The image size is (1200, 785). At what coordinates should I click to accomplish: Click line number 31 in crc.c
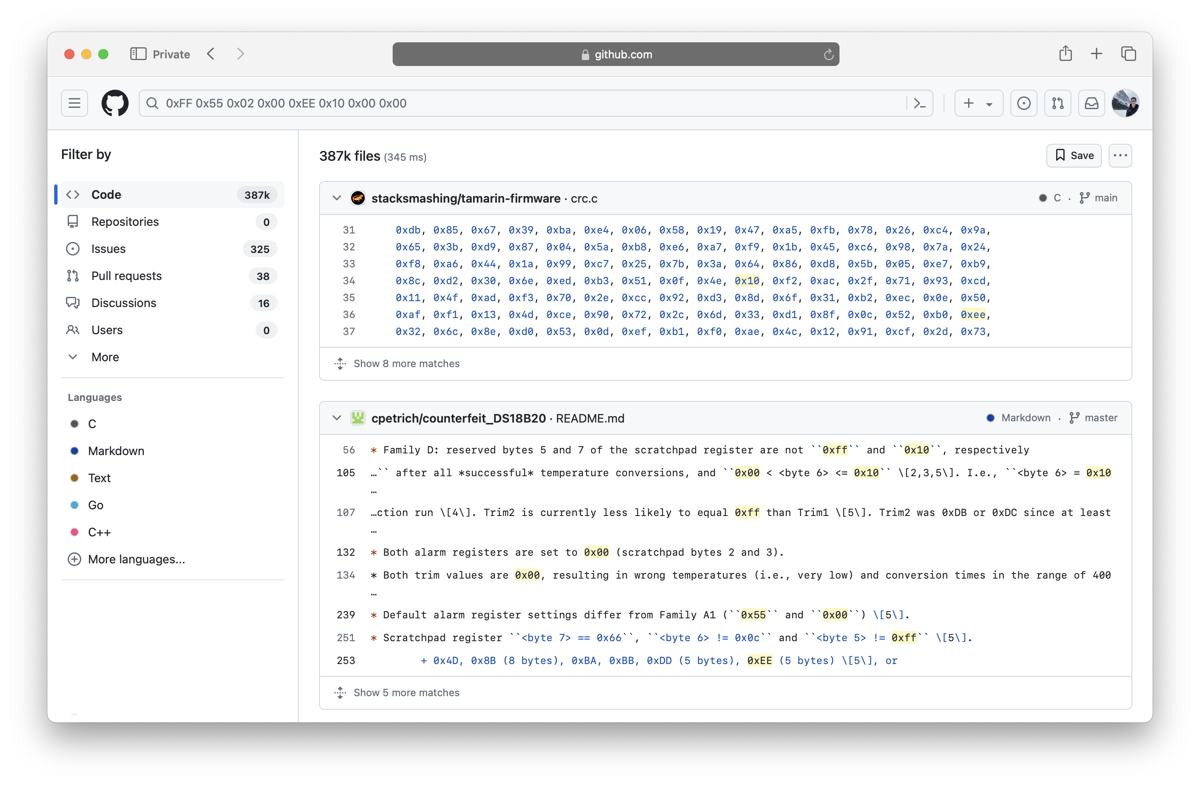coord(349,230)
